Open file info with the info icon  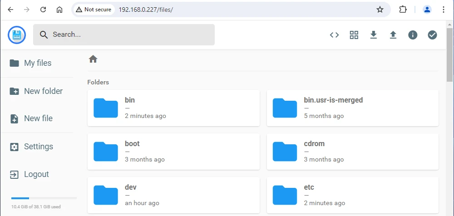413,35
